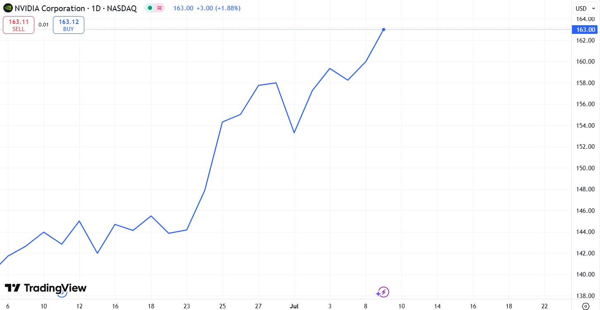Click the 150.00 level on price scale
The width and height of the screenshot is (600, 310).
(x=586, y=168)
